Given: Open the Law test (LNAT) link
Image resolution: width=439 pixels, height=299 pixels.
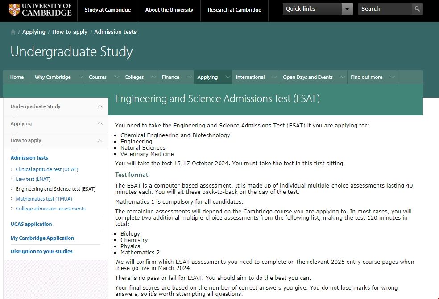Looking at the screenshot, I should (x=33, y=179).
